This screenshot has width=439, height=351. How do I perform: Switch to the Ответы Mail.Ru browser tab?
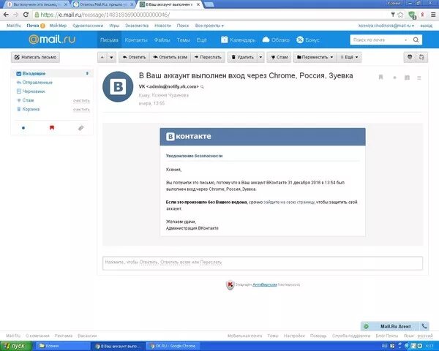103,4
